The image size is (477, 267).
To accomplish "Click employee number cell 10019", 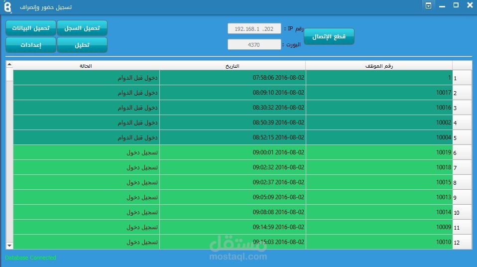I will 379,152.
